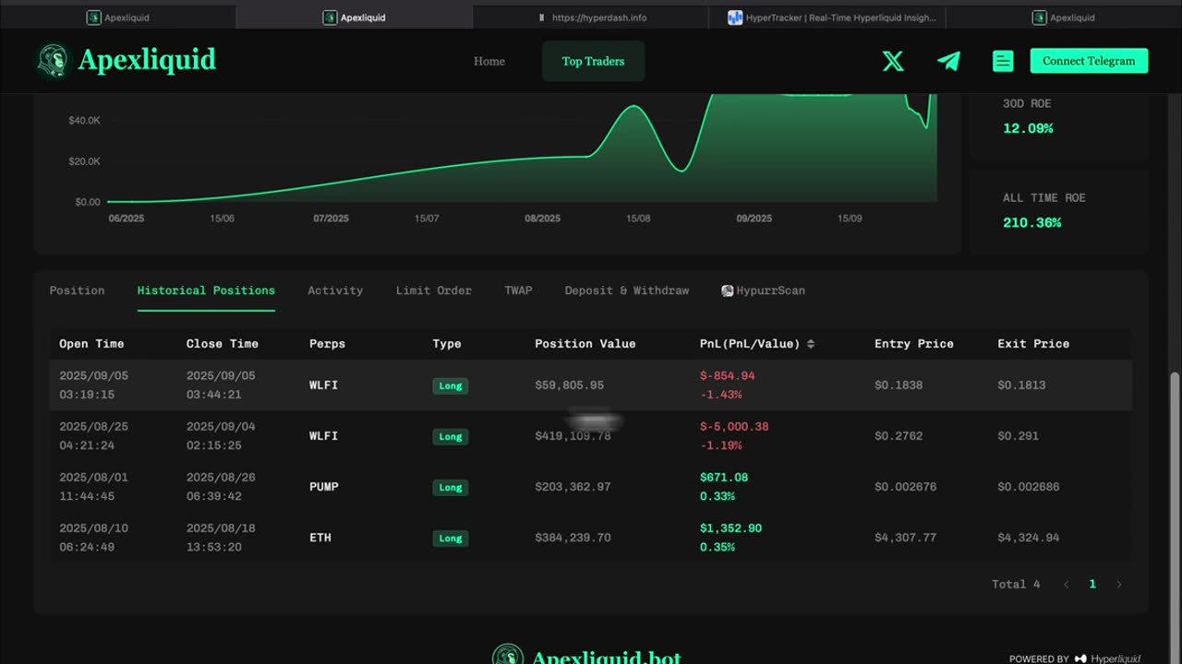Click the $-854.94 PnL value
Image resolution: width=1182 pixels, height=664 pixels.
[x=728, y=376]
